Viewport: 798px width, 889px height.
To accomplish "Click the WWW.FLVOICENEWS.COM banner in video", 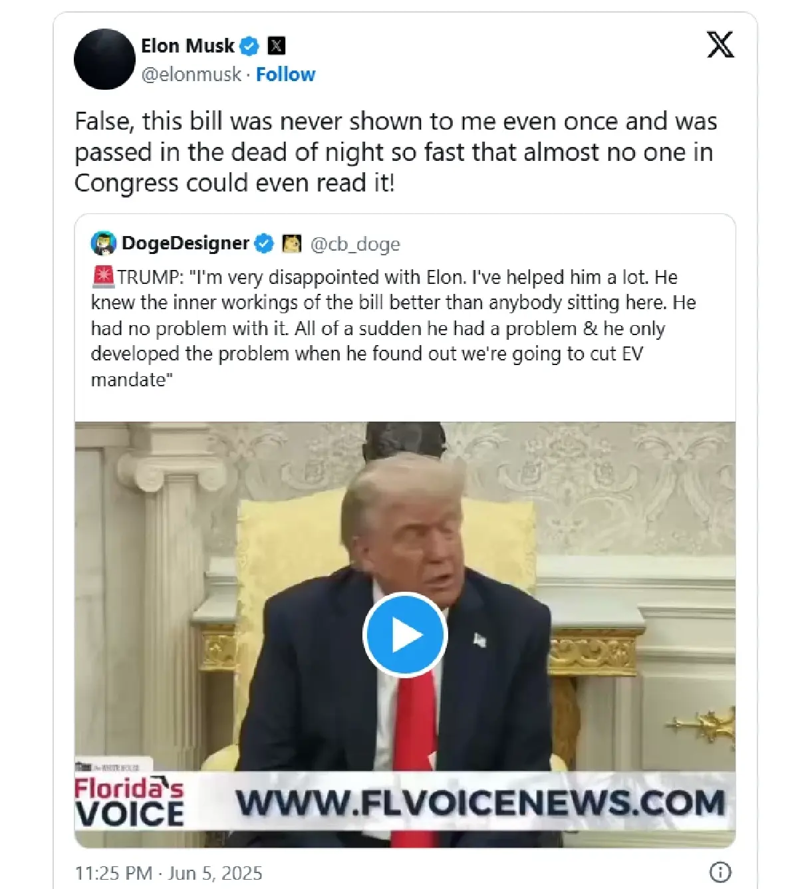I will 480,803.
